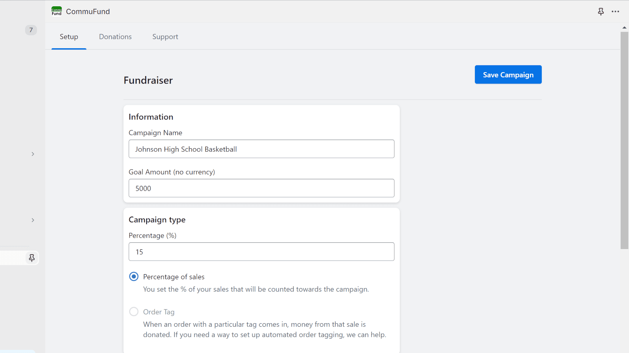Open the three-dot more options menu
The width and height of the screenshot is (629, 353).
click(x=615, y=11)
